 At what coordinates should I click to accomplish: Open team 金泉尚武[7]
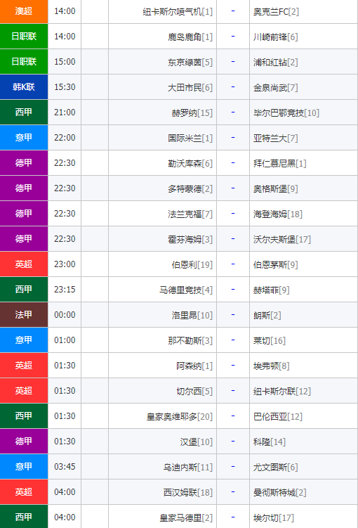pos(276,88)
